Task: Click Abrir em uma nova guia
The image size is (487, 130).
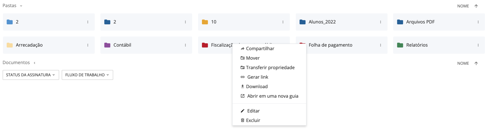Action: click(272, 96)
